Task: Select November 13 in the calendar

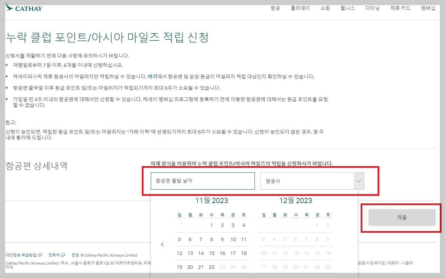Action: (190, 253)
